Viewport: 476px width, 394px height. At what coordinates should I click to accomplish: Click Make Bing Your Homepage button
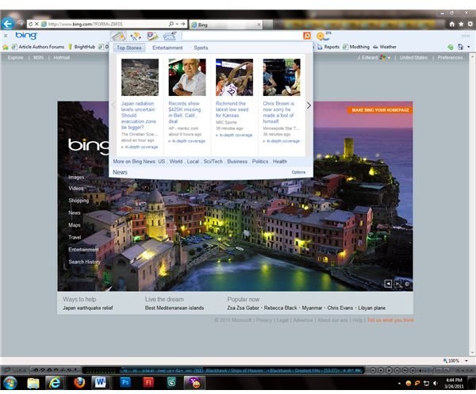[380, 110]
